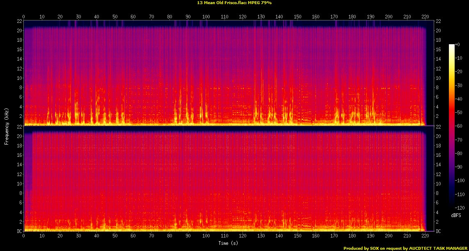The width and height of the screenshot is (469, 251).
Task: Click the 0 second tick on the bottom time axis
Action: pyautogui.click(x=24, y=237)
